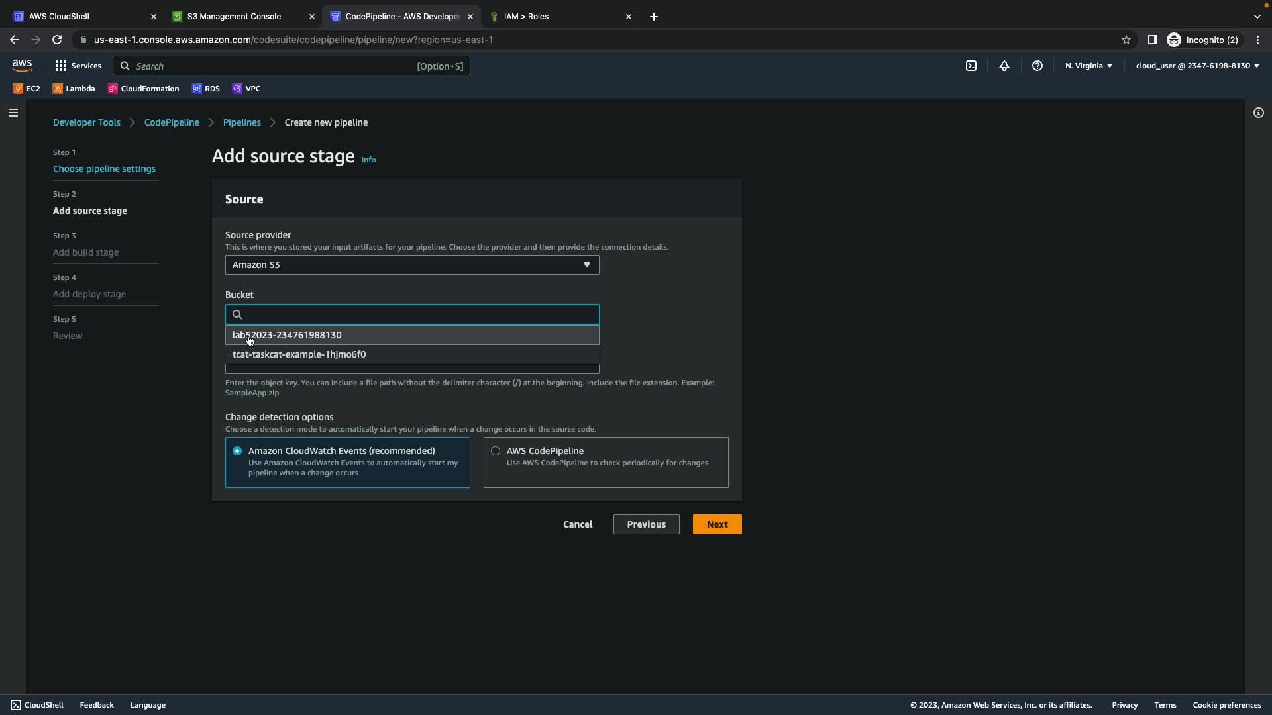This screenshot has width=1272, height=715.
Task: Go back with the Previous button
Action: tap(646, 524)
